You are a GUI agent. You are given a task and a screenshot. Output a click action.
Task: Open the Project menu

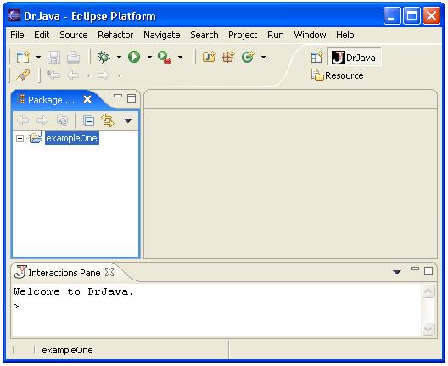(243, 35)
